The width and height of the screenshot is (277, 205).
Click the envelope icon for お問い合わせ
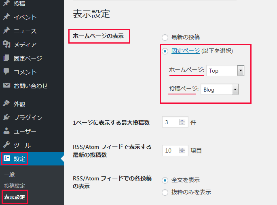[6, 86]
